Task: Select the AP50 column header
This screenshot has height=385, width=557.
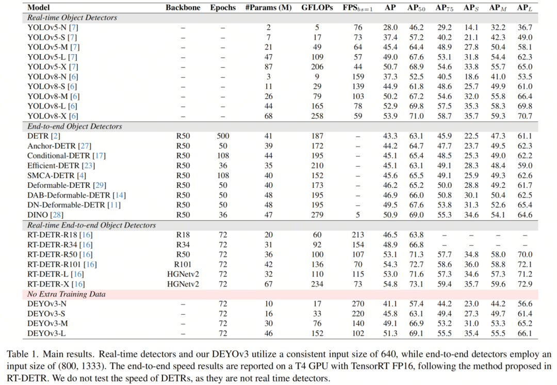Action: (x=416, y=8)
